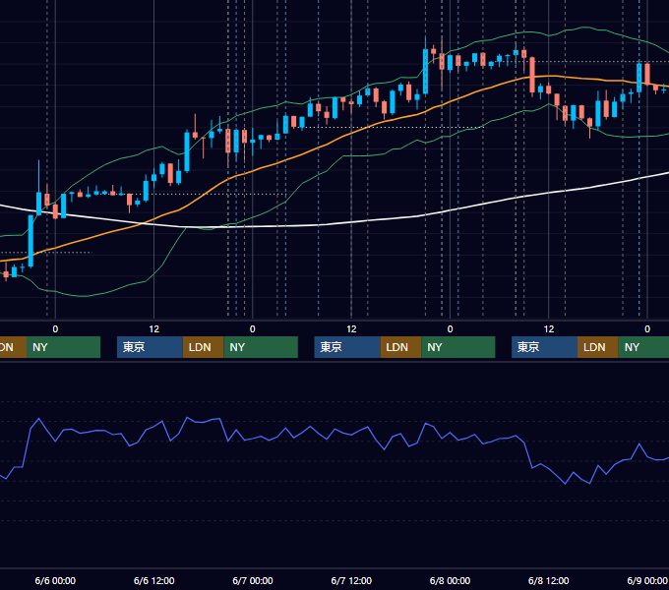
Task: Click NY session block spanning 6/8 midnight
Action: (x=458, y=347)
